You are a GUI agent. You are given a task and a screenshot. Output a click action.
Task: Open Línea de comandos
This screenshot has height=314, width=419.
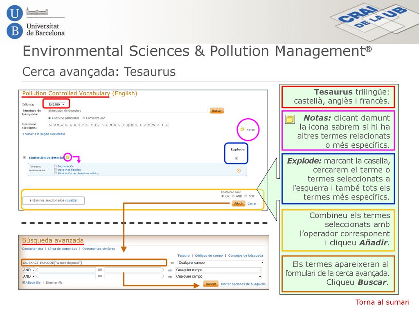[63, 249]
